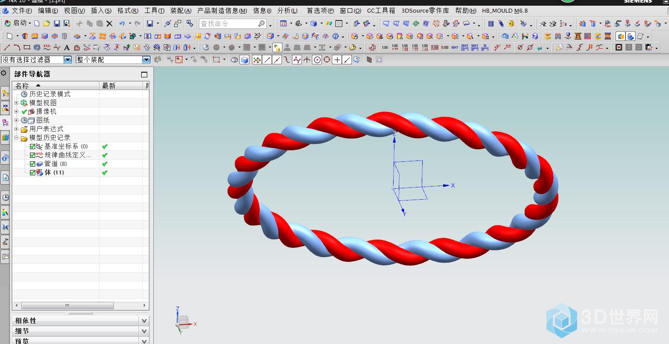Toggle the shaded cube display button
The width and height of the screenshot is (669, 344).
[244, 60]
